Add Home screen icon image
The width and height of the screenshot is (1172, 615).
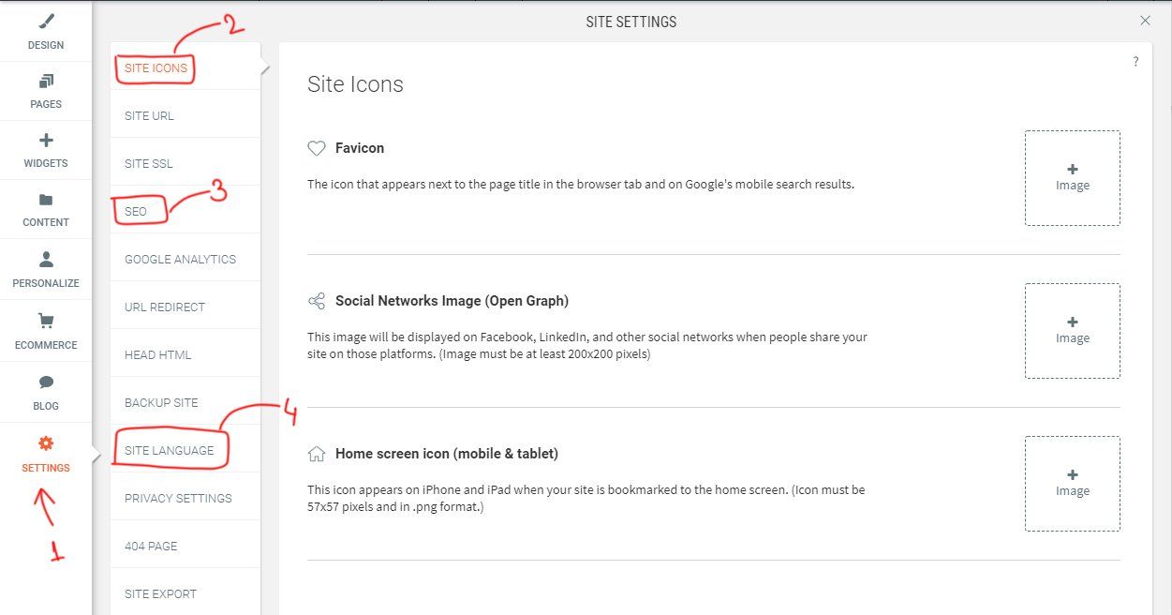coord(1072,484)
